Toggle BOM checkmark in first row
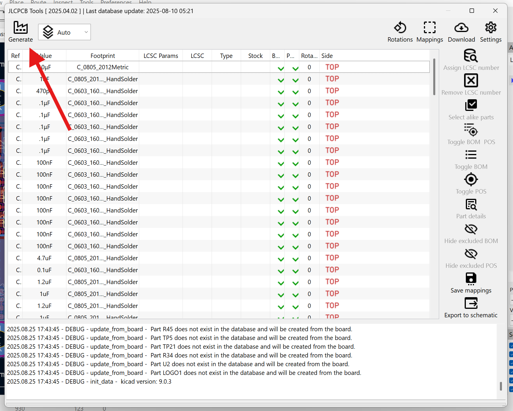The height and width of the screenshot is (411, 513). (x=281, y=68)
